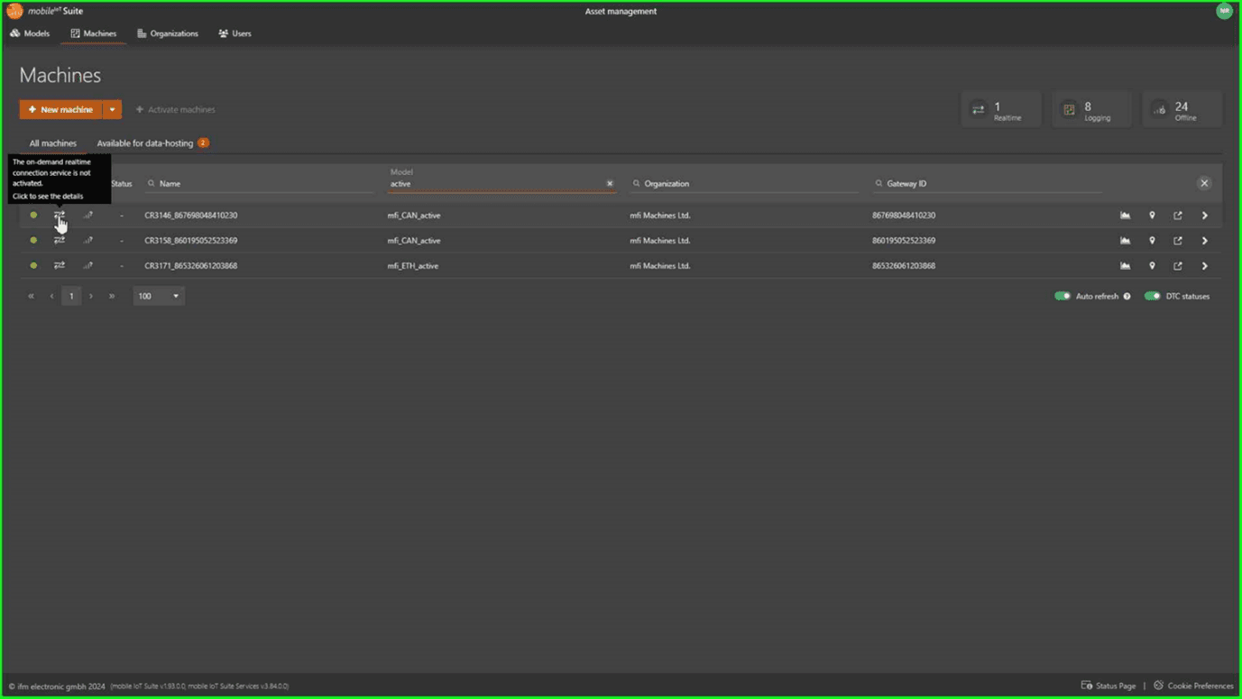1242x699 pixels.
Task: Clear the Model filter text
Action: (610, 184)
